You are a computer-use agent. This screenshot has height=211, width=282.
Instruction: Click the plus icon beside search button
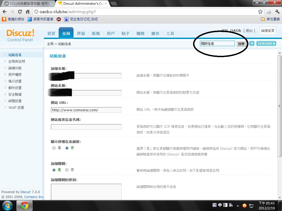(x=252, y=43)
